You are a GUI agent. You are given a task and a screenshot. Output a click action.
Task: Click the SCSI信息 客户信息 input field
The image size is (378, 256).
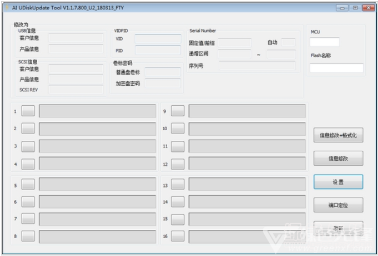(75, 69)
